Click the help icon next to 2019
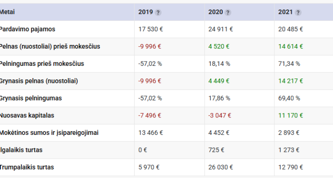Image resolution: width=333 pixels, height=178 pixels. pos(158,12)
